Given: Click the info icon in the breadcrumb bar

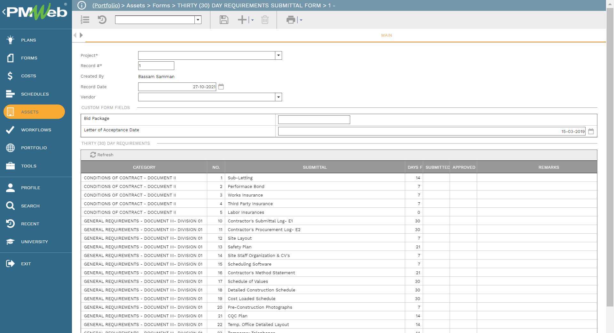Looking at the screenshot, I should pos(82,5).
